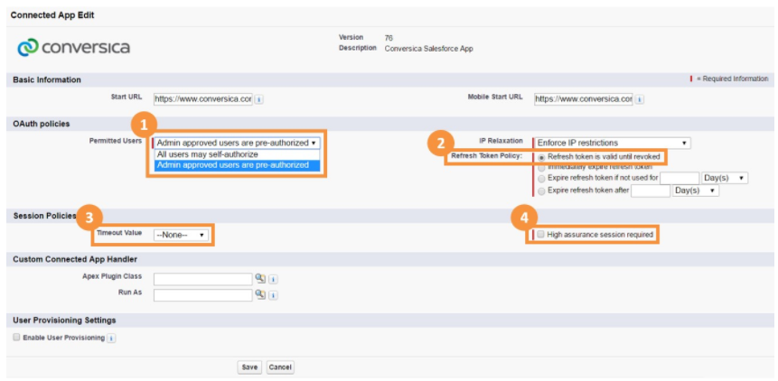Check High assurance session required

[x=541, y=235]
